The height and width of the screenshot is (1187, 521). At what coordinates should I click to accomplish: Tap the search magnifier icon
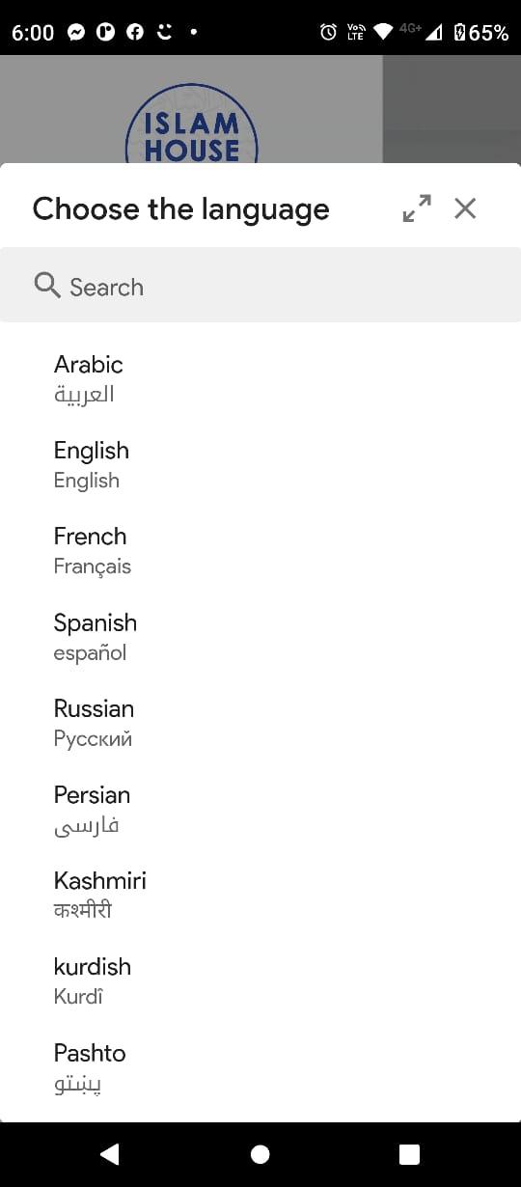click(47, 285)
